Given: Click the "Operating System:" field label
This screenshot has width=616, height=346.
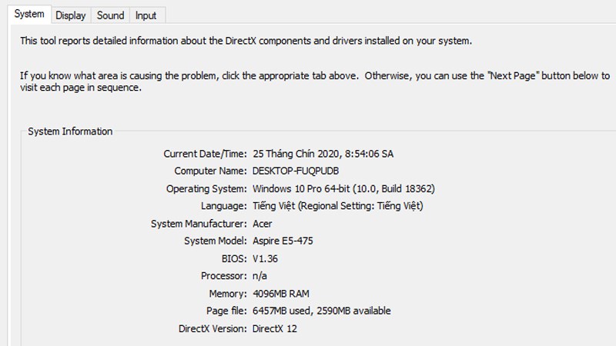Looking at the screenshot, I should pyautogui.click(x=206, y=188).
